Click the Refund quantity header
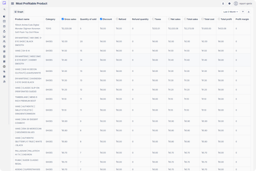 [x=140, y=19]
